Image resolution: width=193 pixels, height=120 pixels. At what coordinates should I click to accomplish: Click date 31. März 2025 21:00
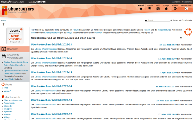pos(165,87)
